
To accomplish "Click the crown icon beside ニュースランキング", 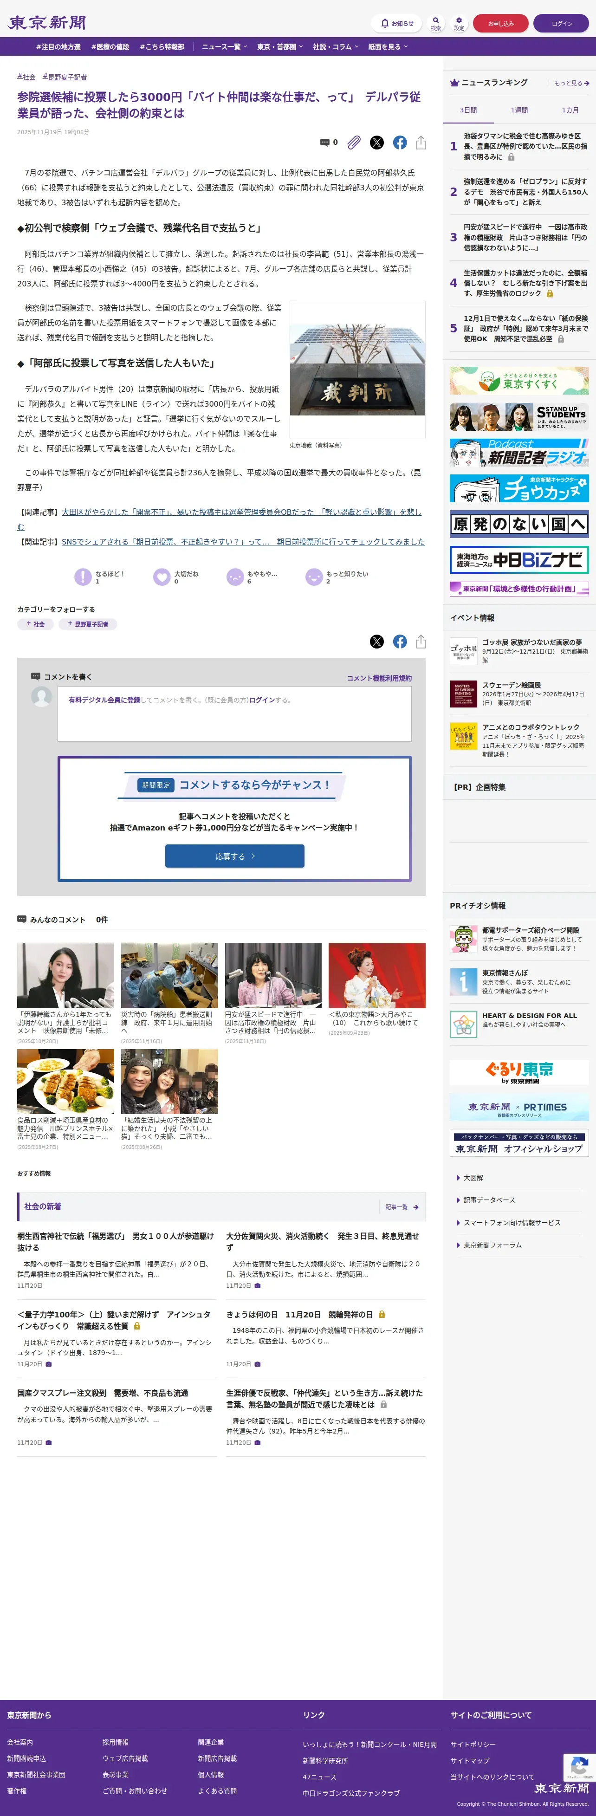I will [x=454, y=83].
